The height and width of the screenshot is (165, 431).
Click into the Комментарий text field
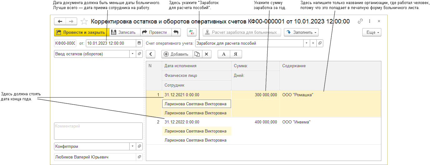pos(98,131)
